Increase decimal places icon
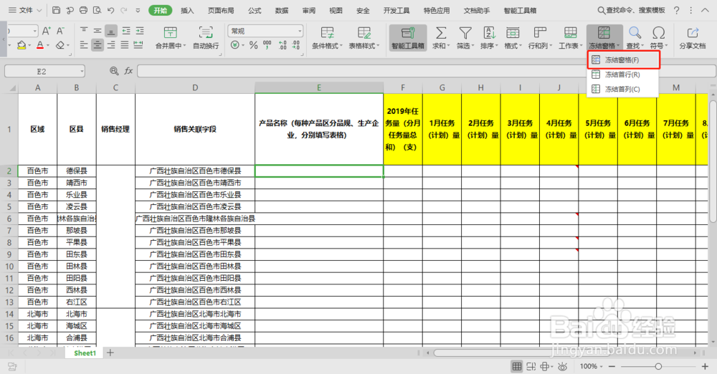The image size is (717, 374). pos(282,45)
